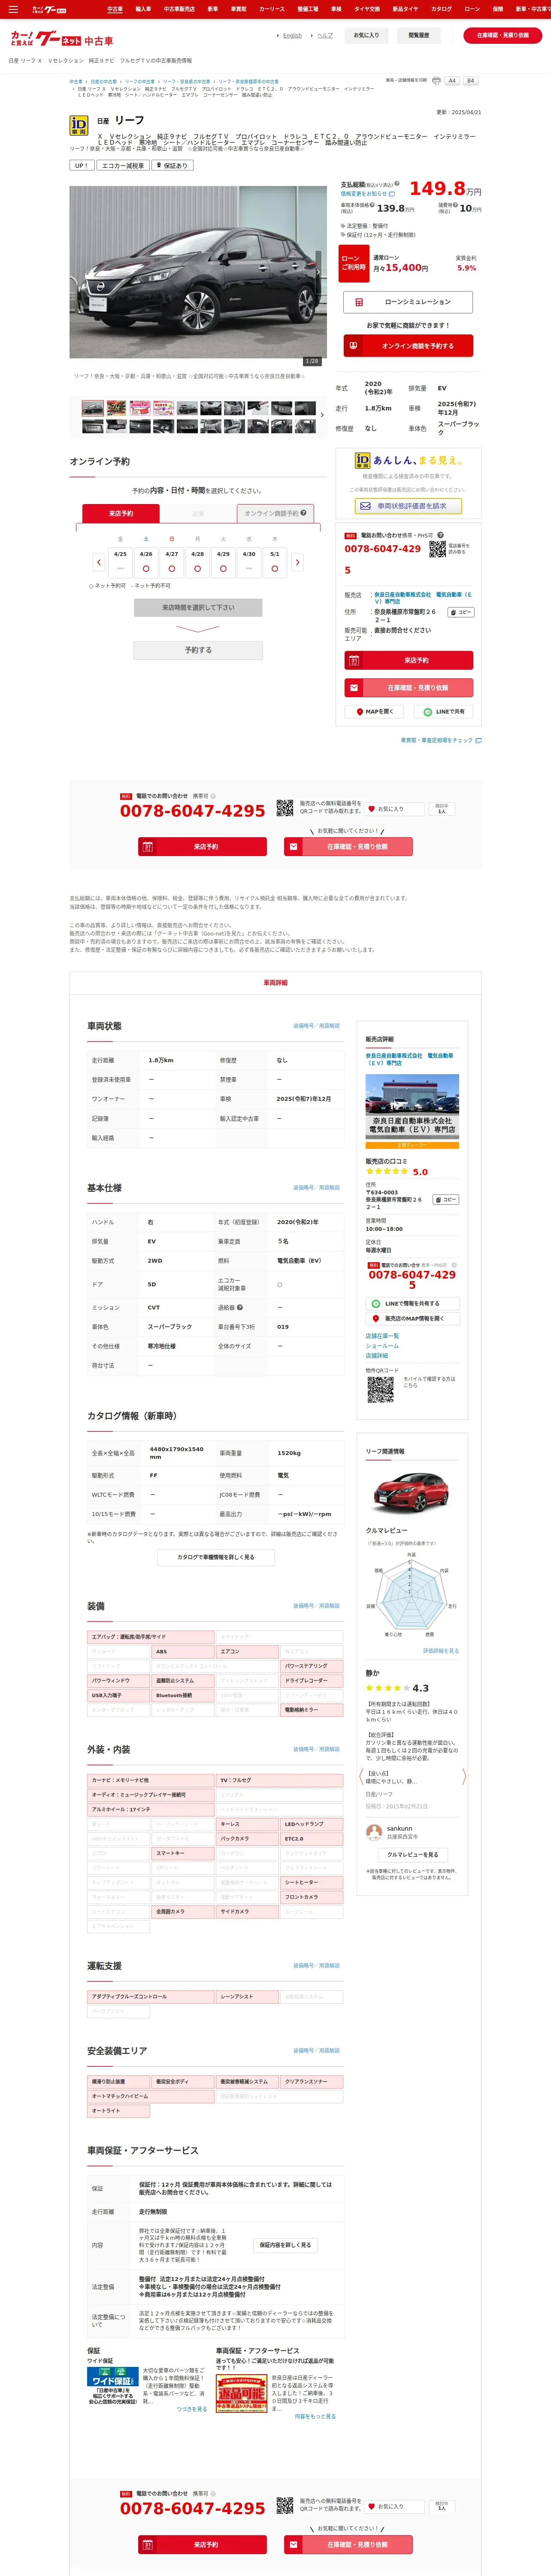Screen dimensions: 551x2576
Task: Click the 予約する submit button
Action: (x=198, y=650)
